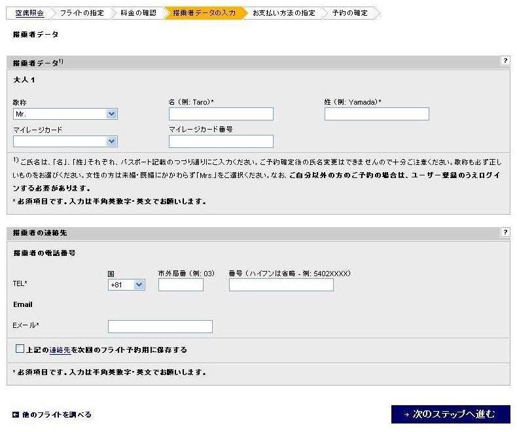Click the help icon for 搭乗者データ section
517x432 pixels.
point(505,61)
